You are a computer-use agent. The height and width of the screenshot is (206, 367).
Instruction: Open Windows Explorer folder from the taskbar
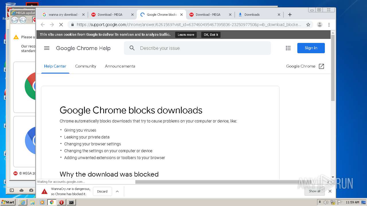pyautogui.click(x=32, y=202)
